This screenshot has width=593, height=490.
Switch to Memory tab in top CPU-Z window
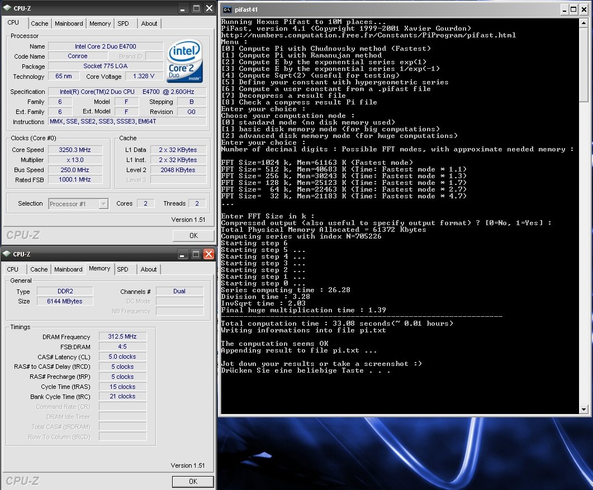tap(100, 23)
